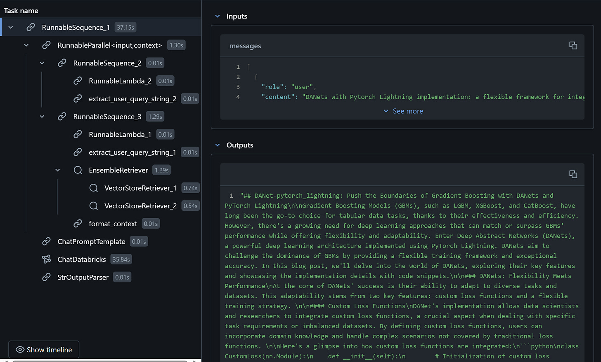Click the 0.54s VectorStoreRetriever_2 duration badge
The image size is (601, 362).
pyautogui.click(x=190, y=206)
